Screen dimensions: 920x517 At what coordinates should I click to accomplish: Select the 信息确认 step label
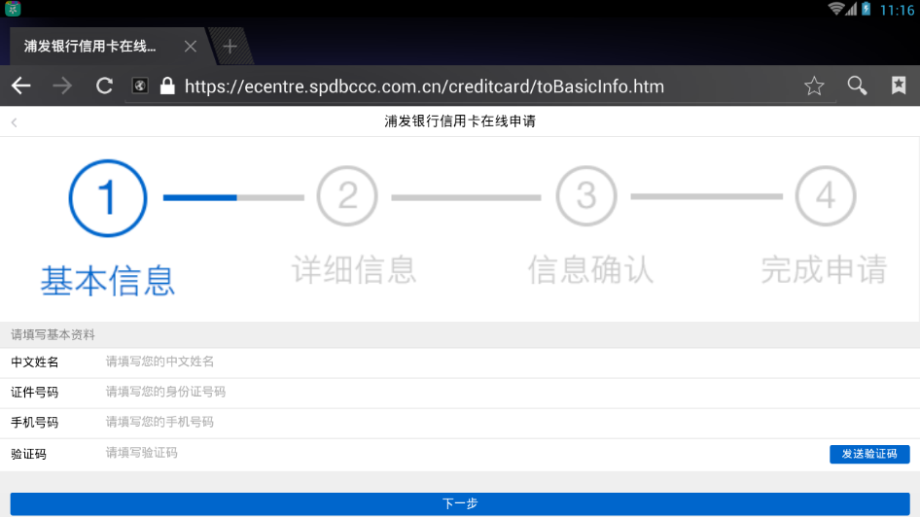(x=590, y=269)
